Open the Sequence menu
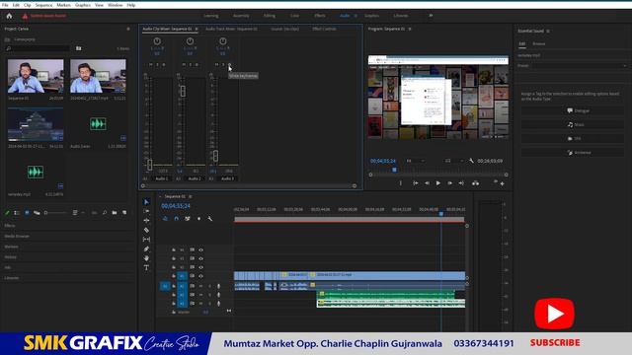 coord(43,5)
